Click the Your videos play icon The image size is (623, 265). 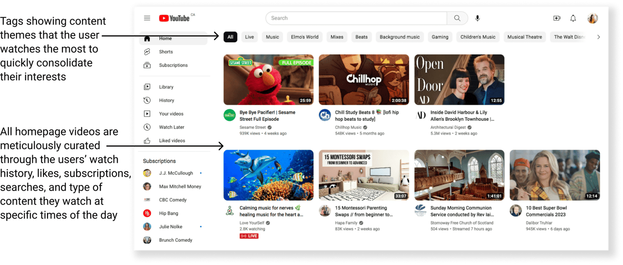tap(147, 114)
